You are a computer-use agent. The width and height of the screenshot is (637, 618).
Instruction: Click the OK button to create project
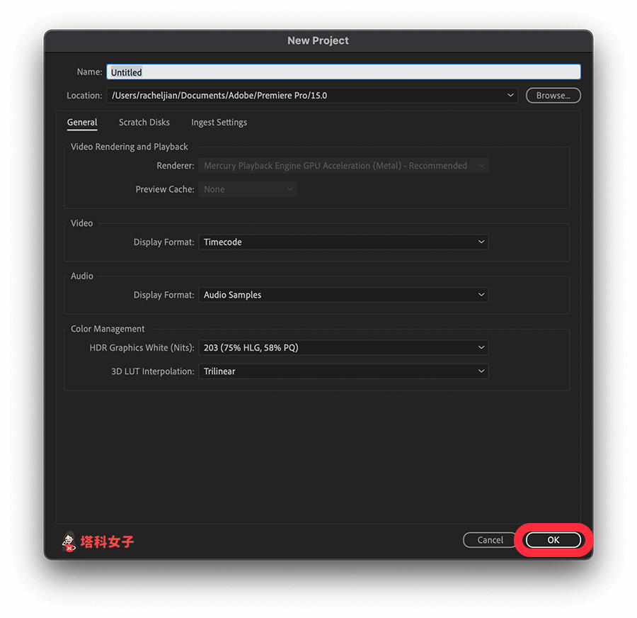pyautogui.click(x=553, y=539)
